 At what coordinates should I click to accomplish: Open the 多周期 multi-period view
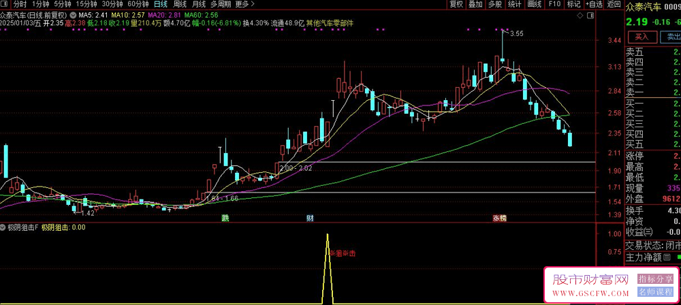tap(221, 4)
